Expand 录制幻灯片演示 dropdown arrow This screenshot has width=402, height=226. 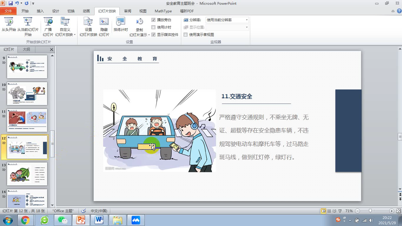tap(149, 35)
